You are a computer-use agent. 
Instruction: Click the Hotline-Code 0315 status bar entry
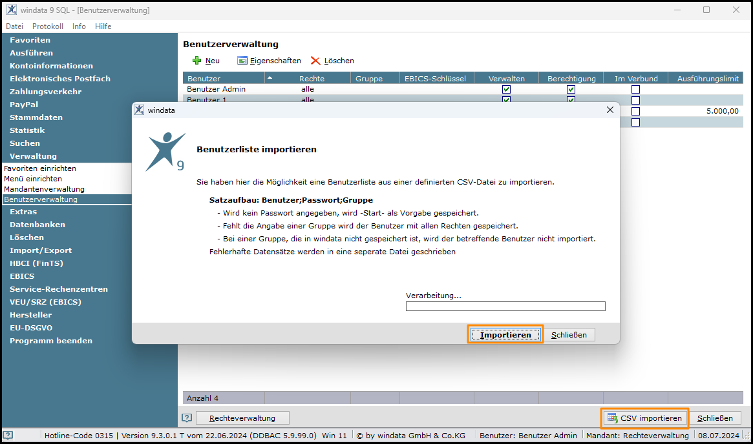pos(79,436)
